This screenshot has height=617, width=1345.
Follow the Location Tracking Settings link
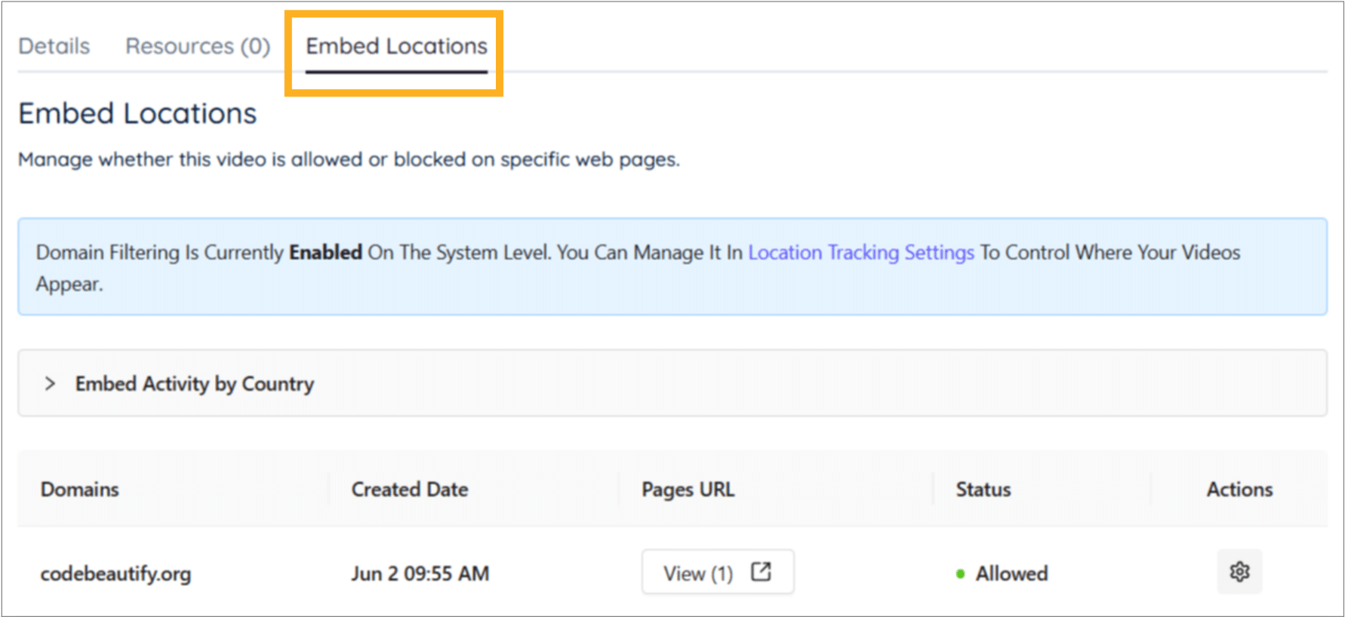(861, 252)
